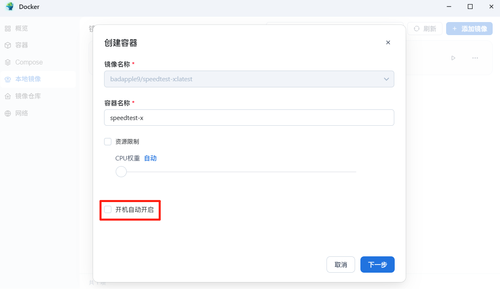The width and height of the screenshot is (500, 289).
Task: Switch to 网络 network section
Action: [x=38, y=113]
